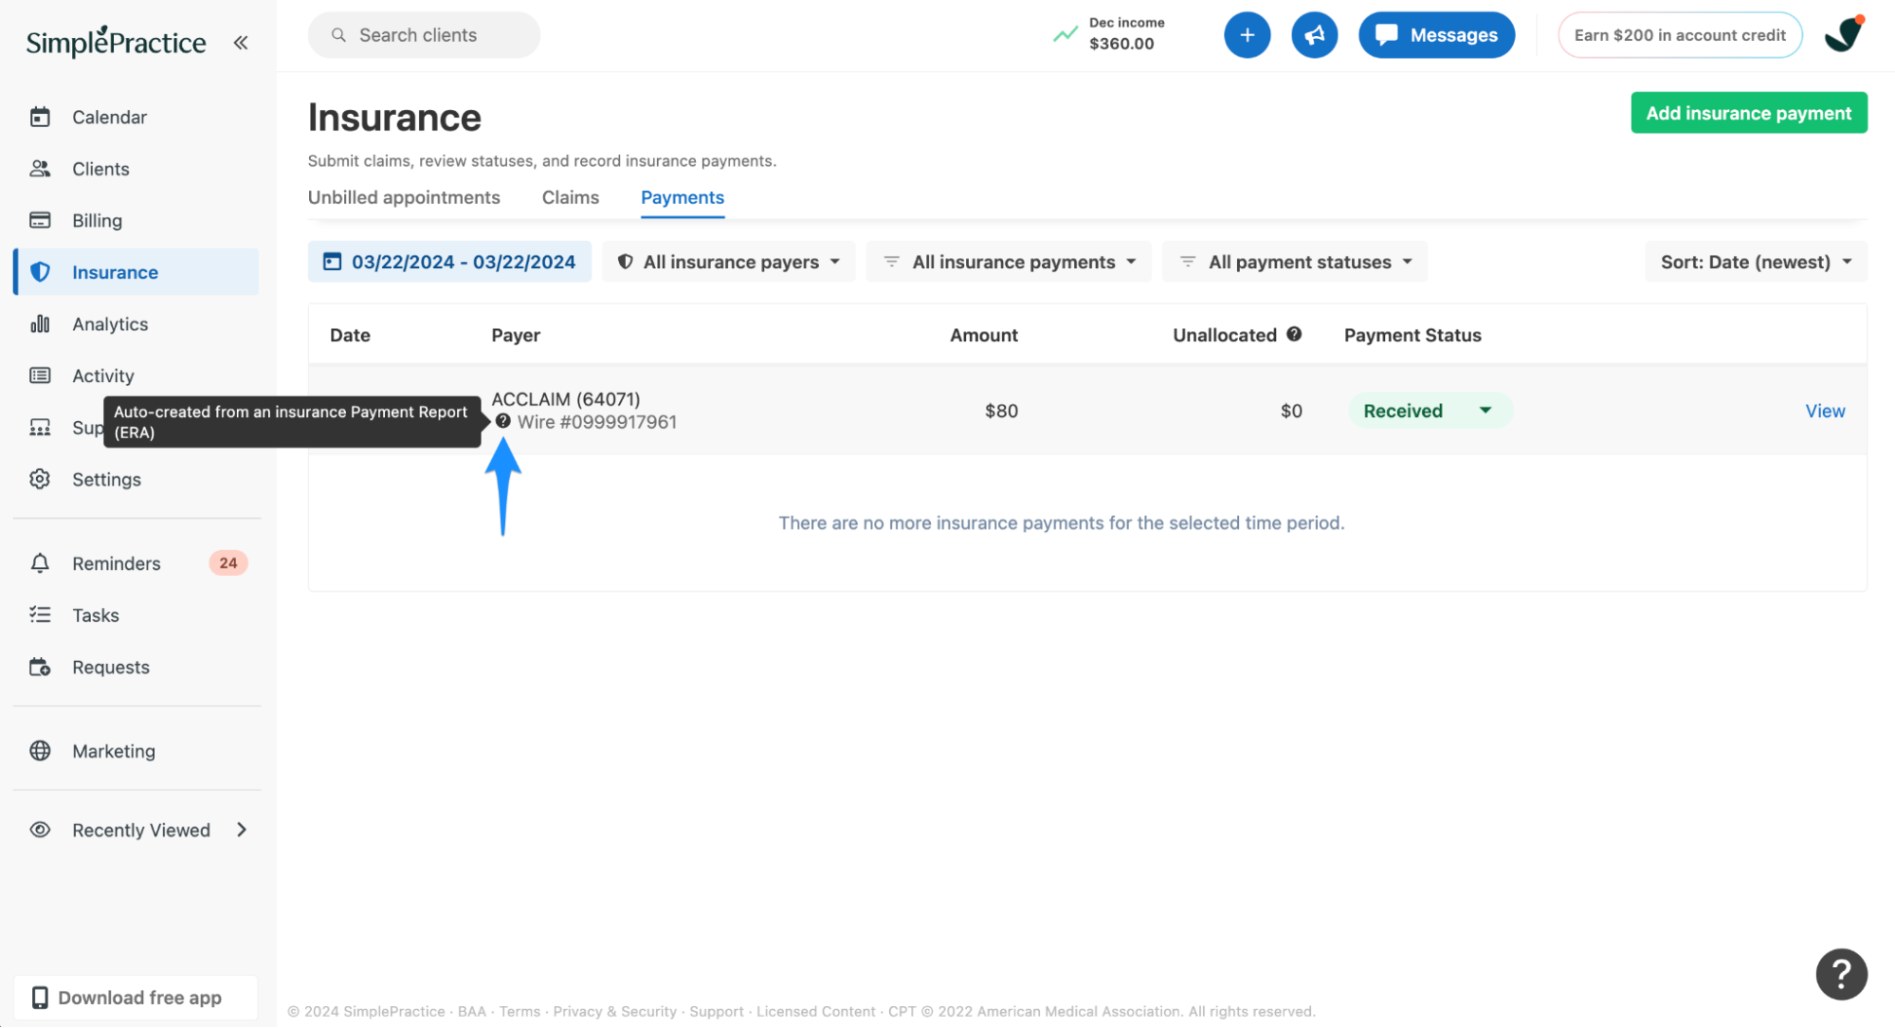Click Wire #0999917961 text

[597, 422]
